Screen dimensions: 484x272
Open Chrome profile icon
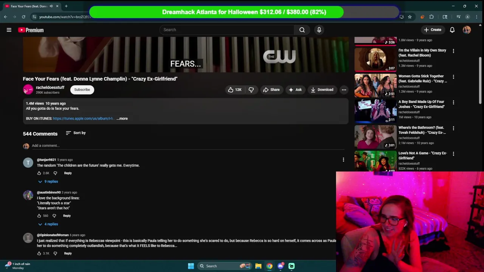pyautogui.click(x=467, y=17)
